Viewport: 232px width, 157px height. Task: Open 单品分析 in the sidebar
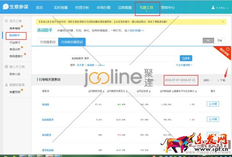tap(15, 49)
